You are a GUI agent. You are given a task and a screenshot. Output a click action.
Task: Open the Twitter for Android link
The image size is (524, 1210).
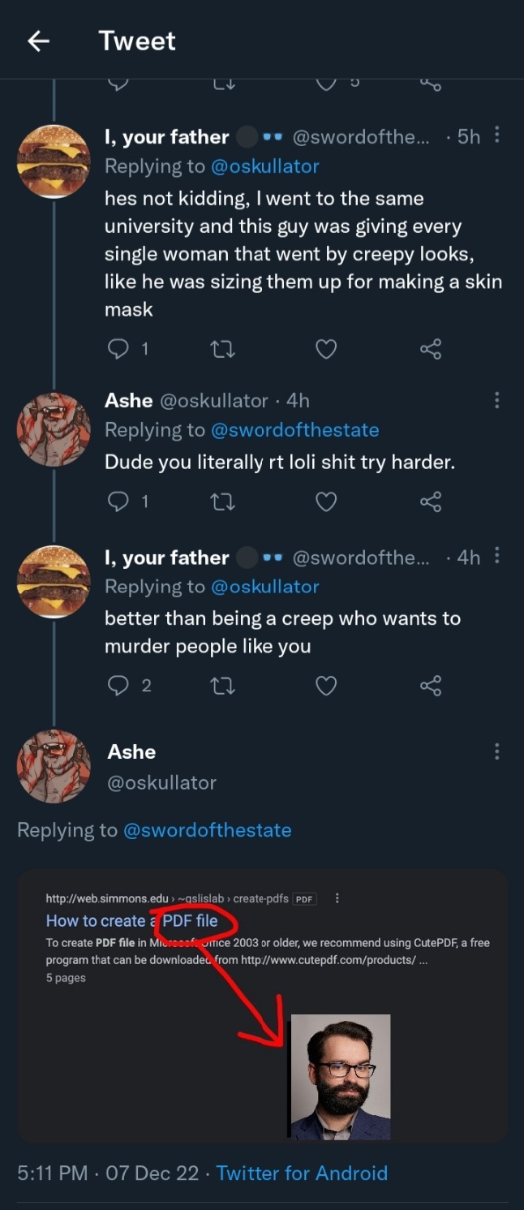pyautogui.click(x=302, y=1173)
